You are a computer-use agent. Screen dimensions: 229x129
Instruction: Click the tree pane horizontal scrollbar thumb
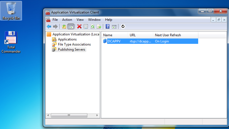pyautogui.click(x=69, y=115)
